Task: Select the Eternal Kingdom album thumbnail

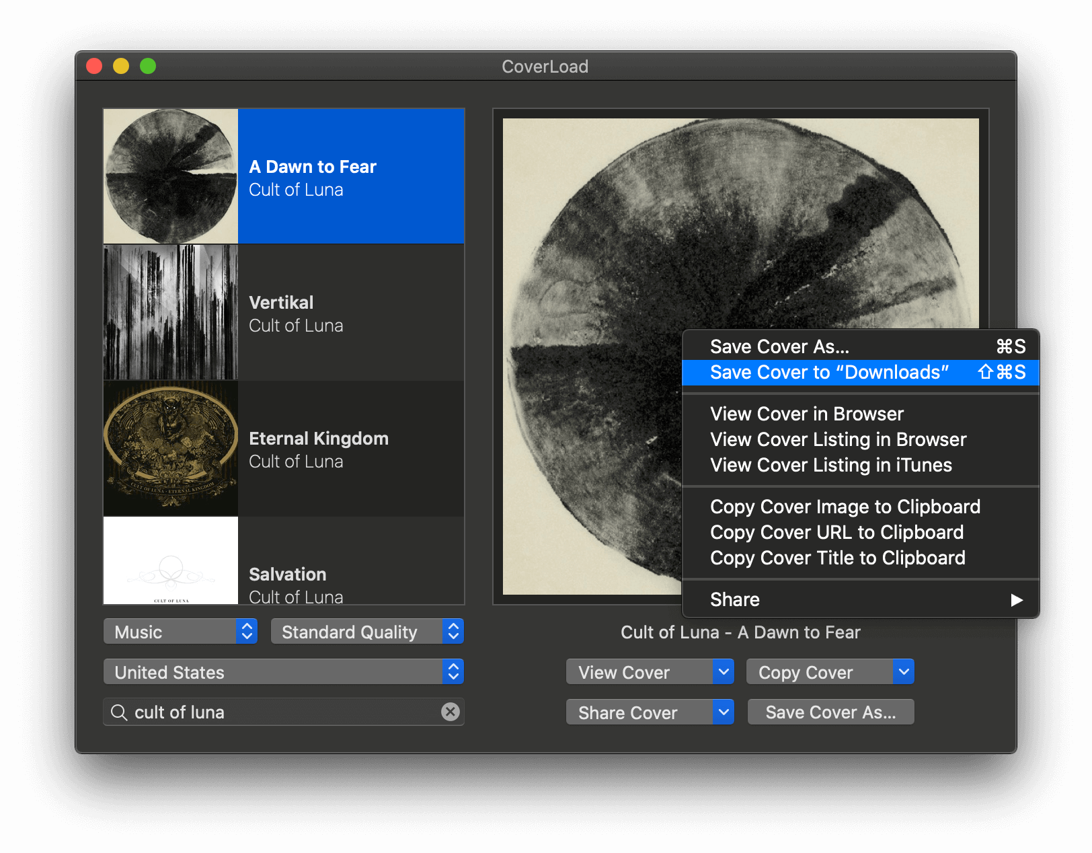Action: pos(171,448)
